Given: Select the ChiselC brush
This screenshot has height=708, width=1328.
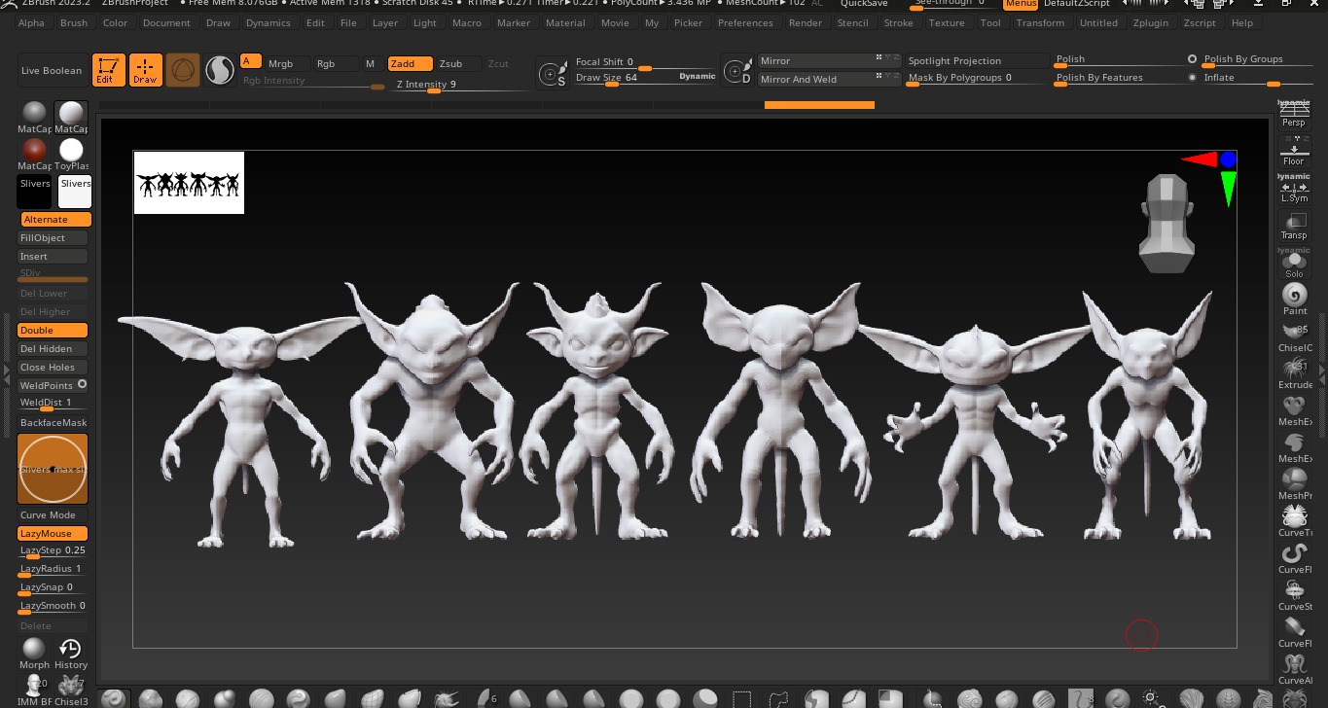Looking at the screenshot, I should (1295, 336).
